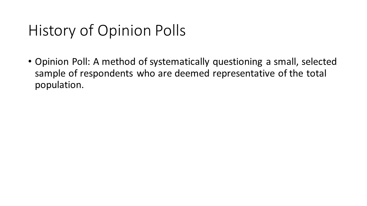Click the slide title History of Opinion Polls
The height and width of the screenshot is (206, 367).
107,31
